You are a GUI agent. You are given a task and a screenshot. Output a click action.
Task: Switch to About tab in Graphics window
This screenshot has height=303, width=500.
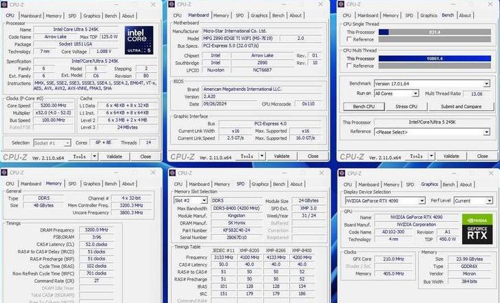tap(466, 185)
